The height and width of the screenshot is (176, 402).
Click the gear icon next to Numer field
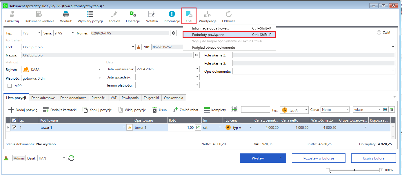click(173, 33)
